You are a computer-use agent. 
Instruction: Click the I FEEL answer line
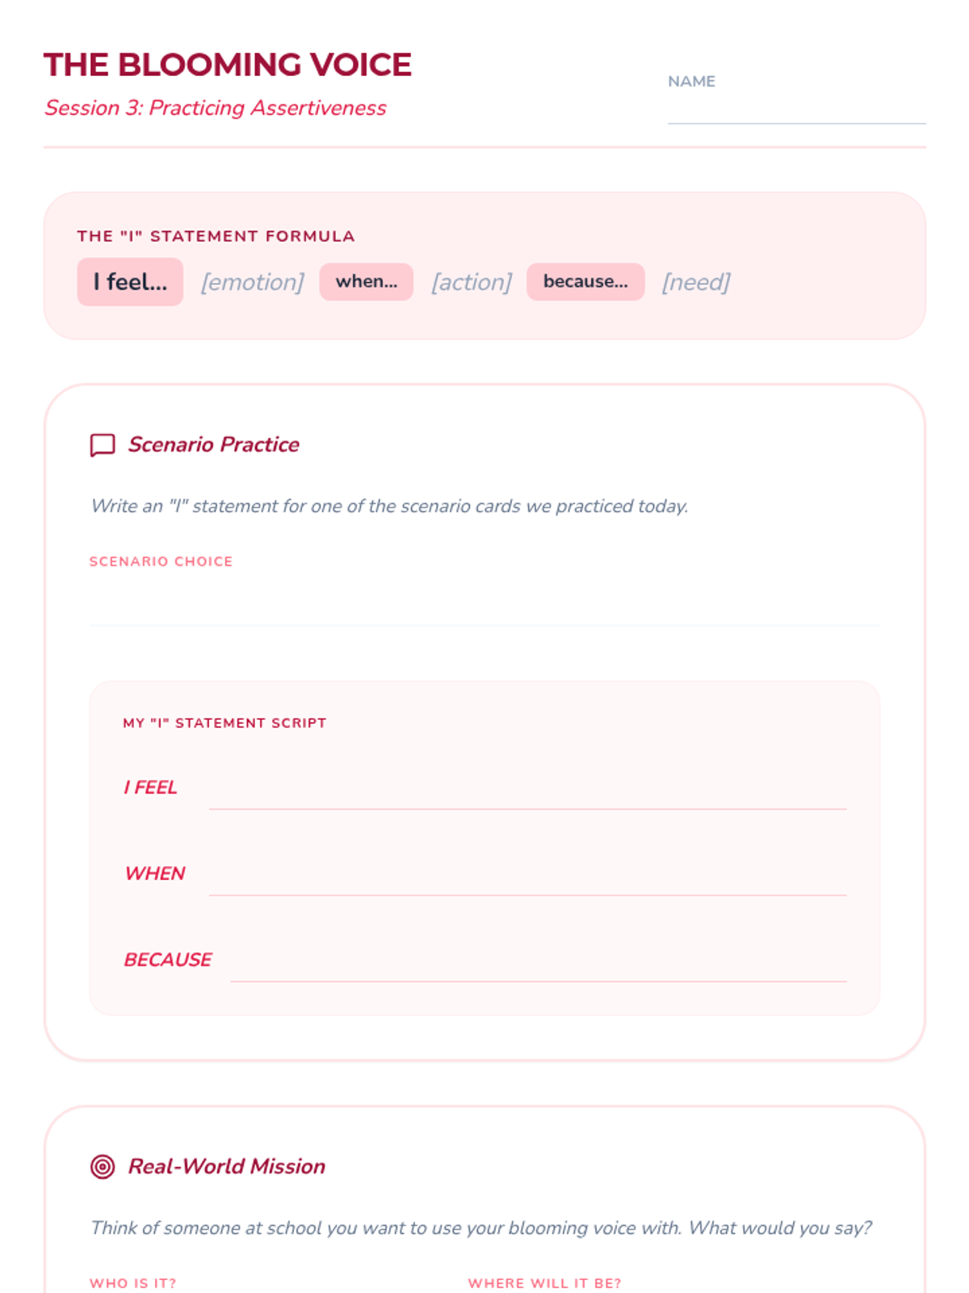(x=527, y=789)
